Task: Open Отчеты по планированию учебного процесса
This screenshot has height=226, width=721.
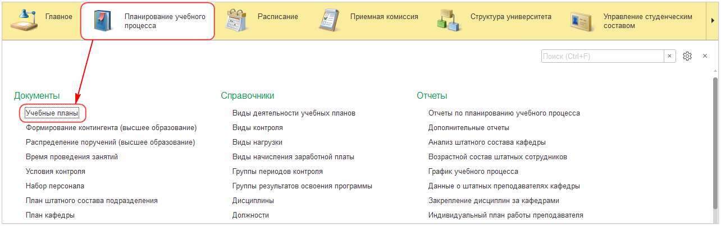Action: tap(504, 113)
